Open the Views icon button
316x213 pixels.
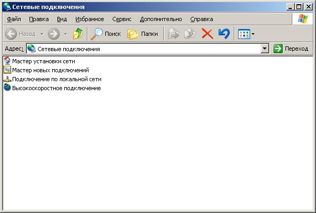(x=244, y=34)
